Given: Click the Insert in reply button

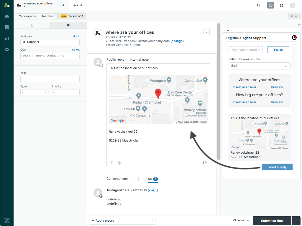Looking at the screenshot, I should coord(277,167).
